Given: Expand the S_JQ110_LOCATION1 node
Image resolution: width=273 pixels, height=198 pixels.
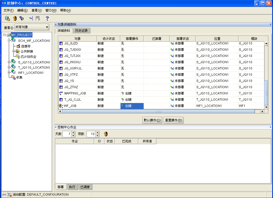Looking at the screenshot, I should (x=9, y=62).
